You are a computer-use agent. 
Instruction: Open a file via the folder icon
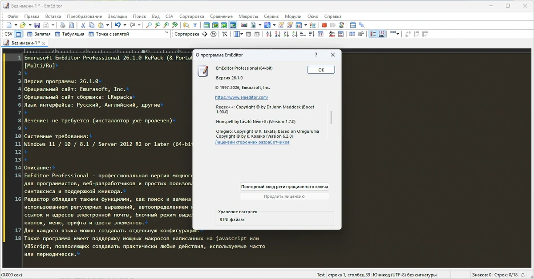[23, 25]
